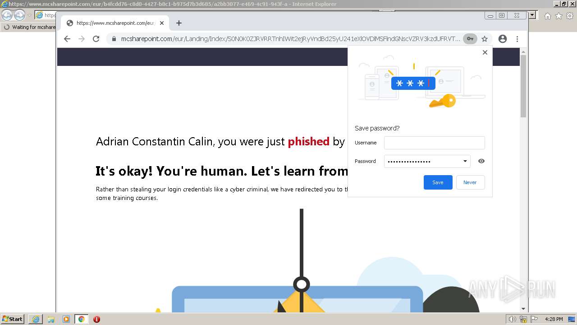Screen dimensions: 577x325
Task: Click Internet Explorer's back button
Action: tap(7, 15)
